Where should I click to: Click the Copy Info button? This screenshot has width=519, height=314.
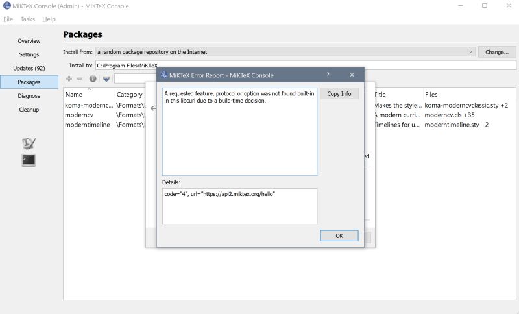[x=339, y=93]
